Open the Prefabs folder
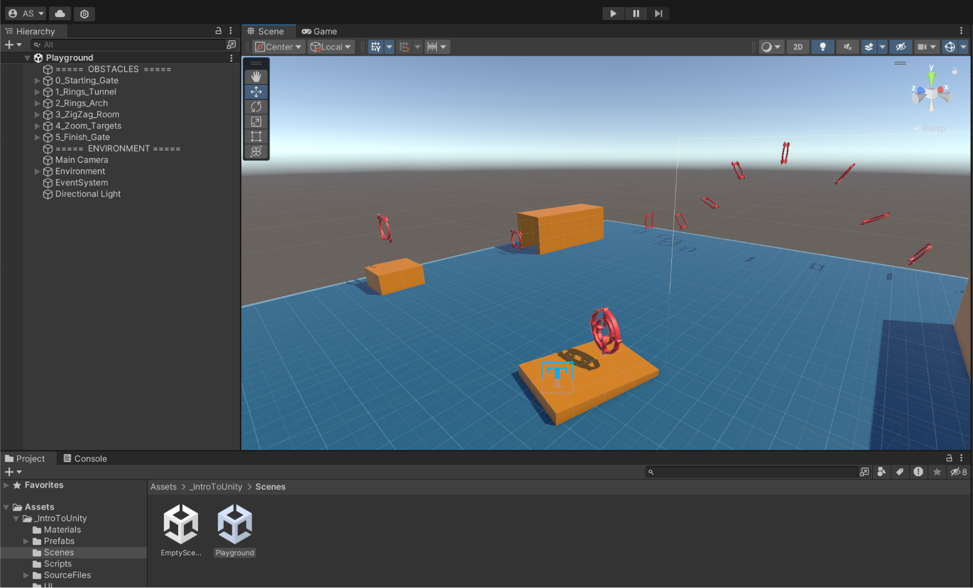Screen dimensions: 973x588 point(58,541)
